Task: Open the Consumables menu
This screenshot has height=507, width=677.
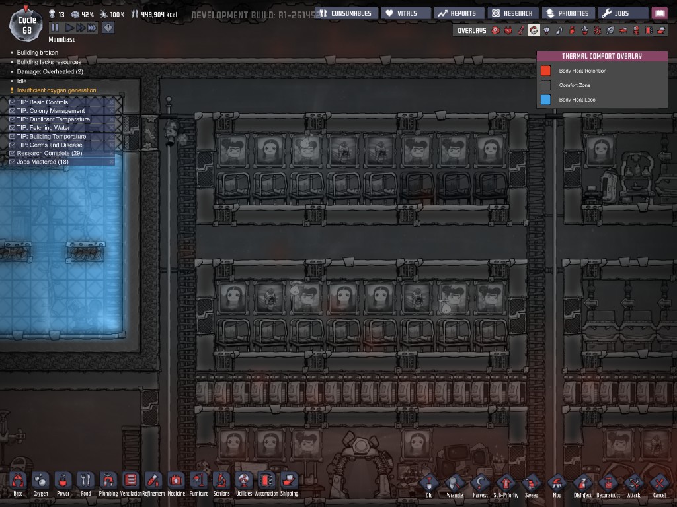Action: [x=346, y=13]
